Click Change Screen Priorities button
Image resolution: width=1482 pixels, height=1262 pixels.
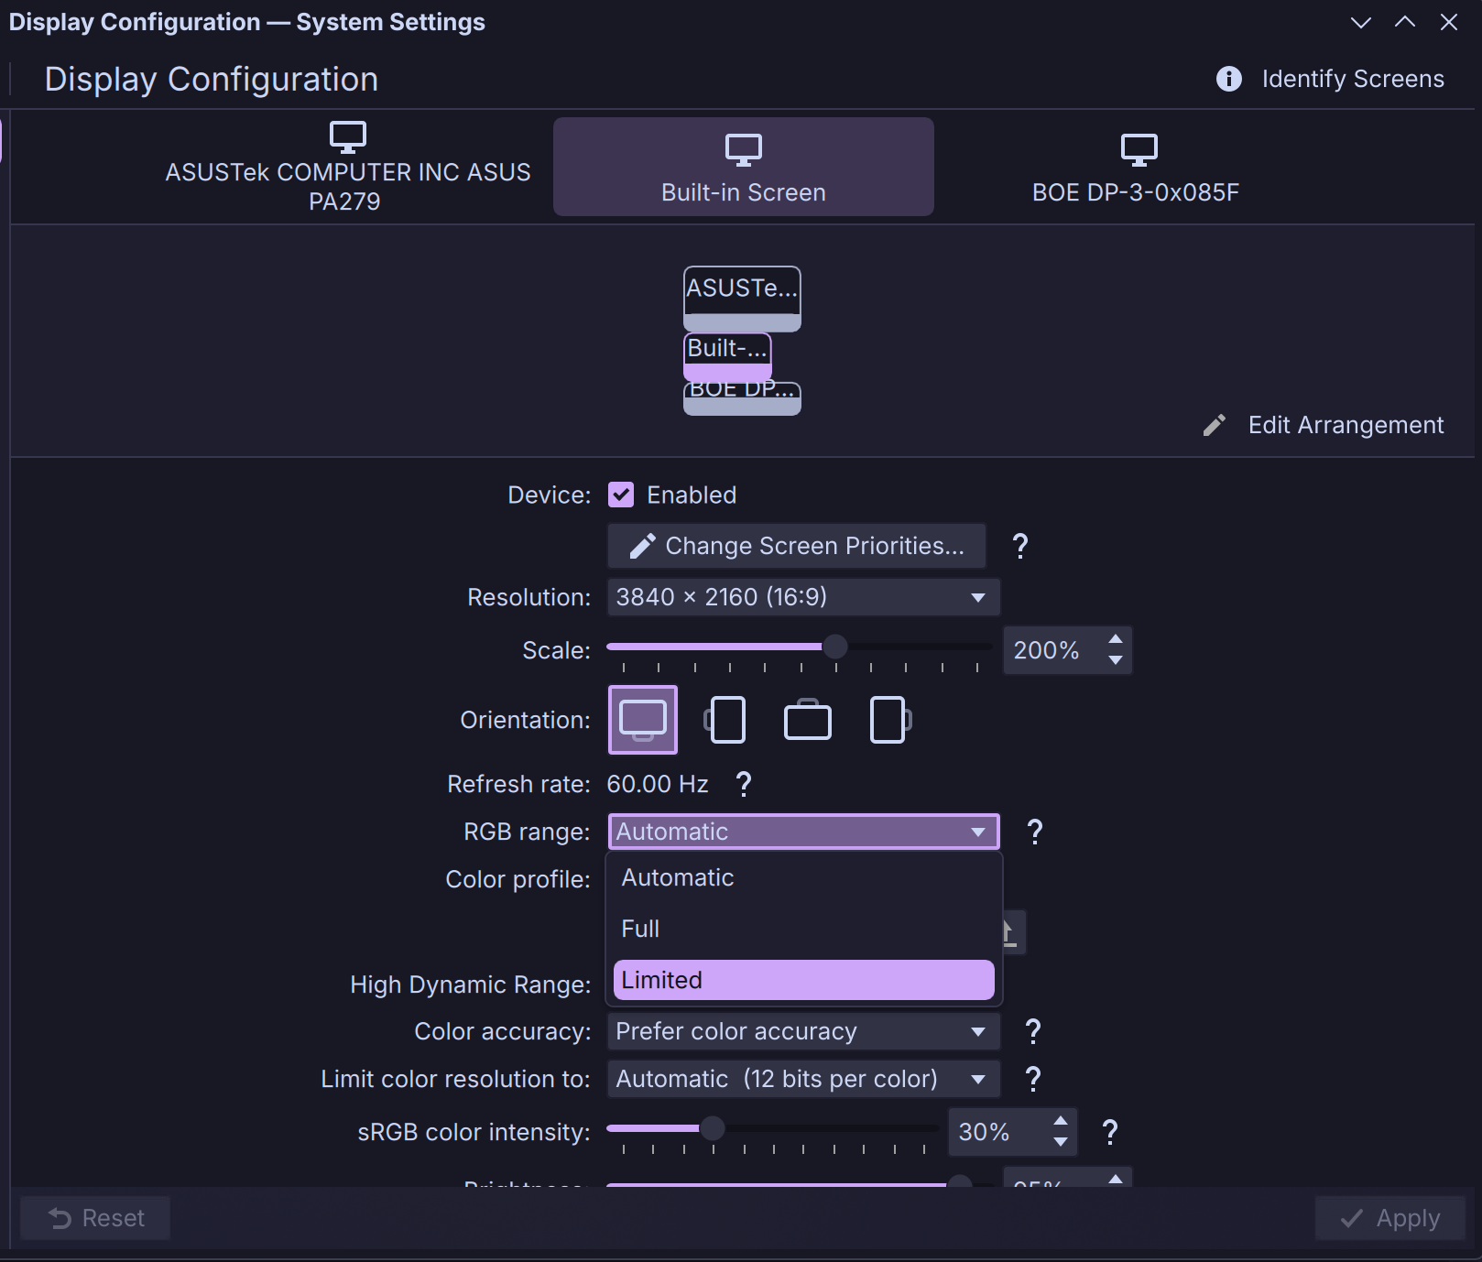796,546
